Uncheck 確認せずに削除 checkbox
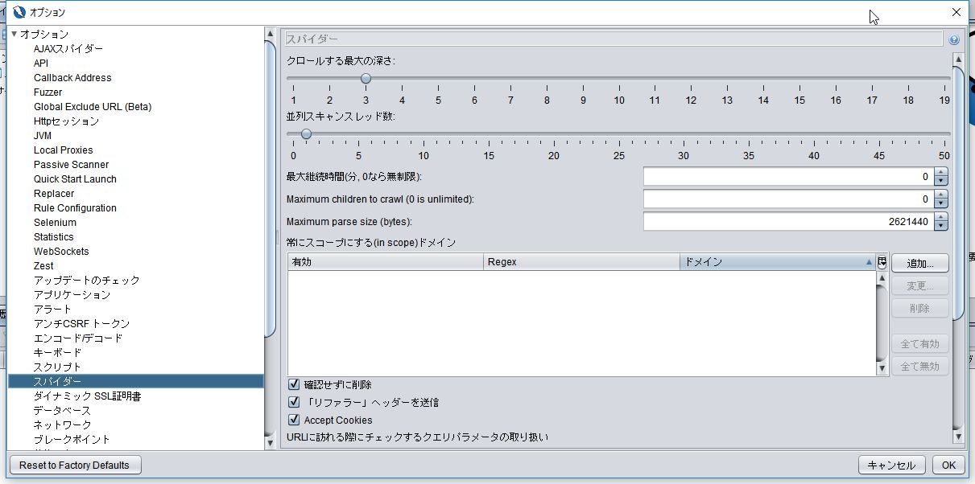This screenshot has height=484, width=975. point(294,384)
